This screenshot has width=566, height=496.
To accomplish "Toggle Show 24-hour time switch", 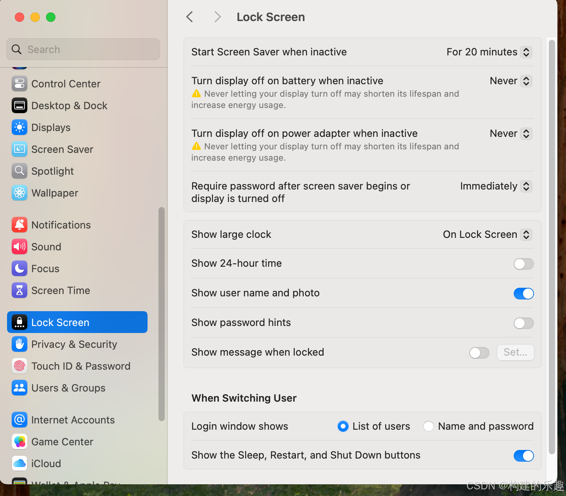I will coord(523,264).
